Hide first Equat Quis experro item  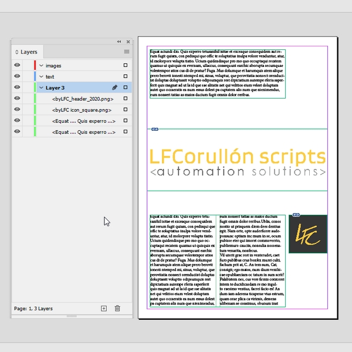coord(17,120)
